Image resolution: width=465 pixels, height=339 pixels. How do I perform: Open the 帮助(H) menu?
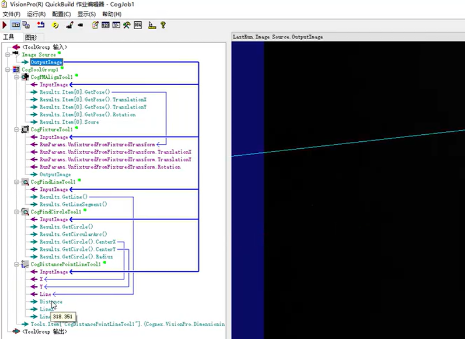pos(112,14)
